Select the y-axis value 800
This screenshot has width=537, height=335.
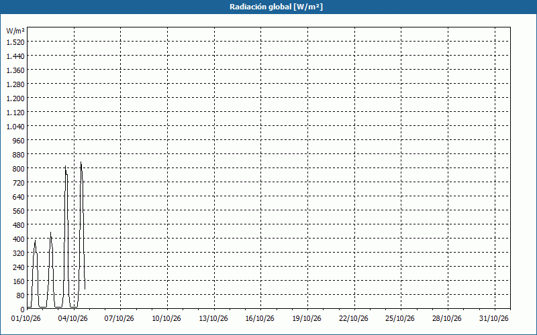(19, 169)
